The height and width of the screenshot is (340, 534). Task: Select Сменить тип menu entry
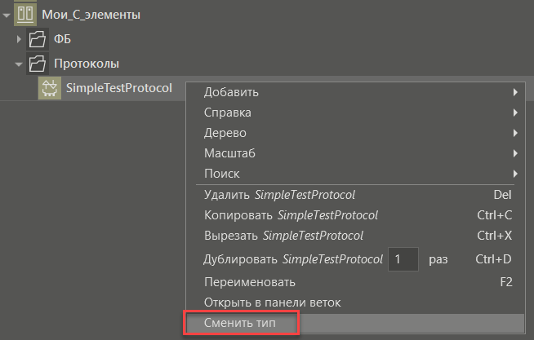point(355,323)
